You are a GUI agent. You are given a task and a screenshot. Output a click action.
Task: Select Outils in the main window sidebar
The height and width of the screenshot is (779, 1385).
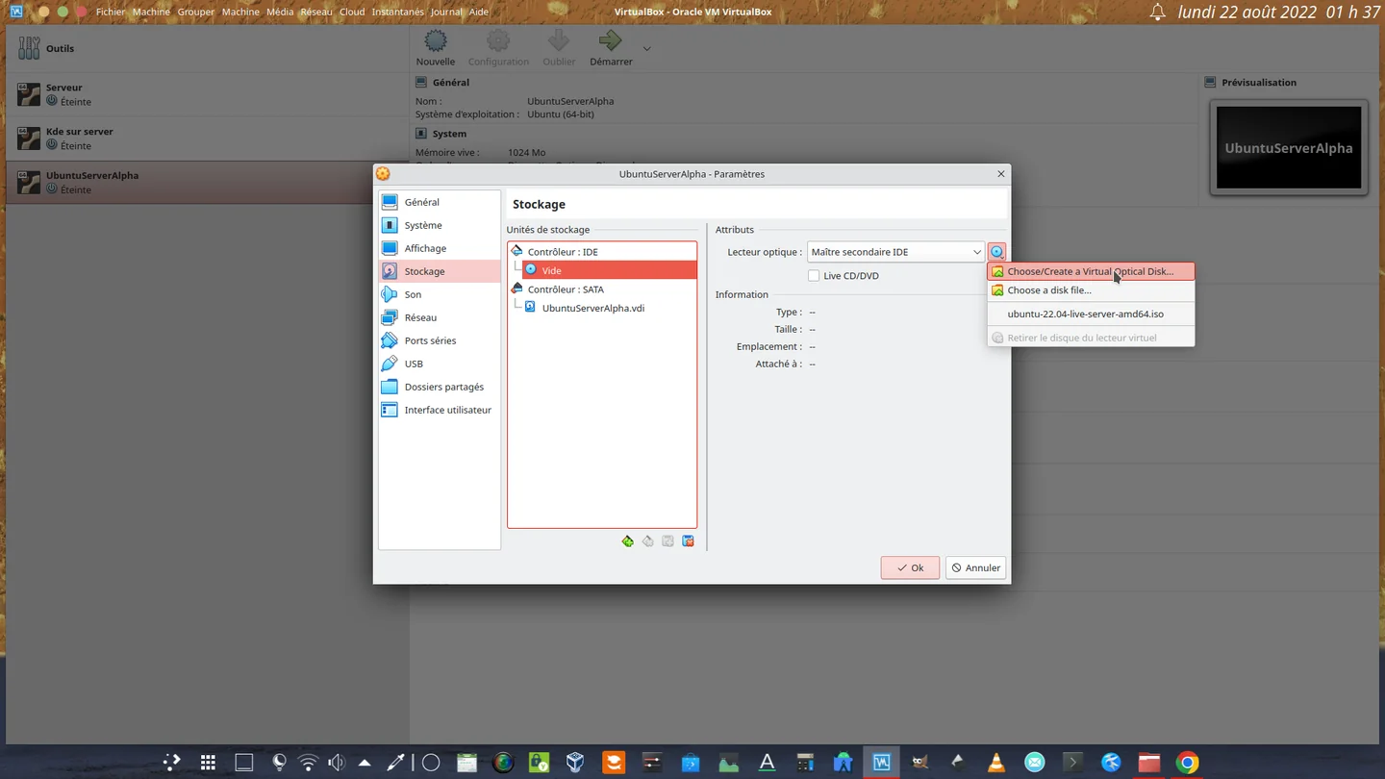pos(207,48)
